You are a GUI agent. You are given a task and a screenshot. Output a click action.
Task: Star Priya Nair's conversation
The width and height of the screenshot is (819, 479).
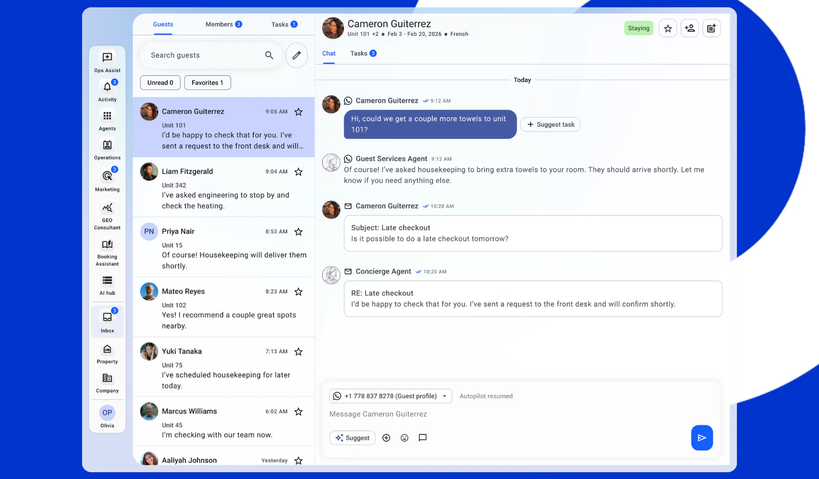pos(298,232)
